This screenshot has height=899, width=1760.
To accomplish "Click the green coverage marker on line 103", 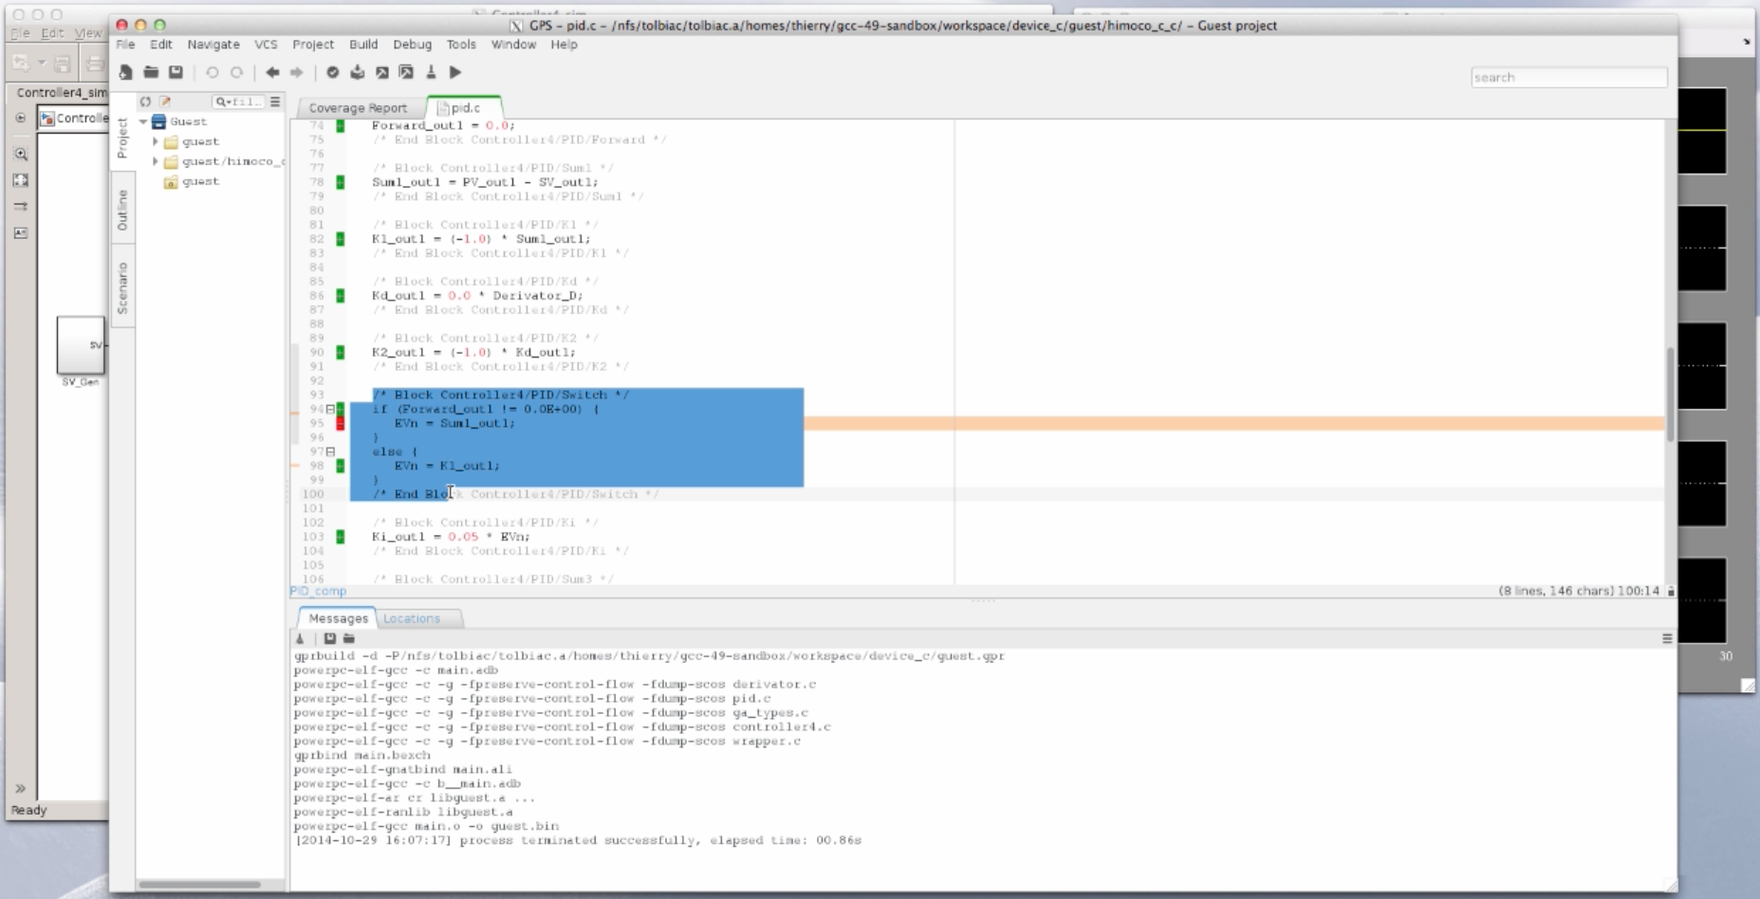I will [341, 537].
